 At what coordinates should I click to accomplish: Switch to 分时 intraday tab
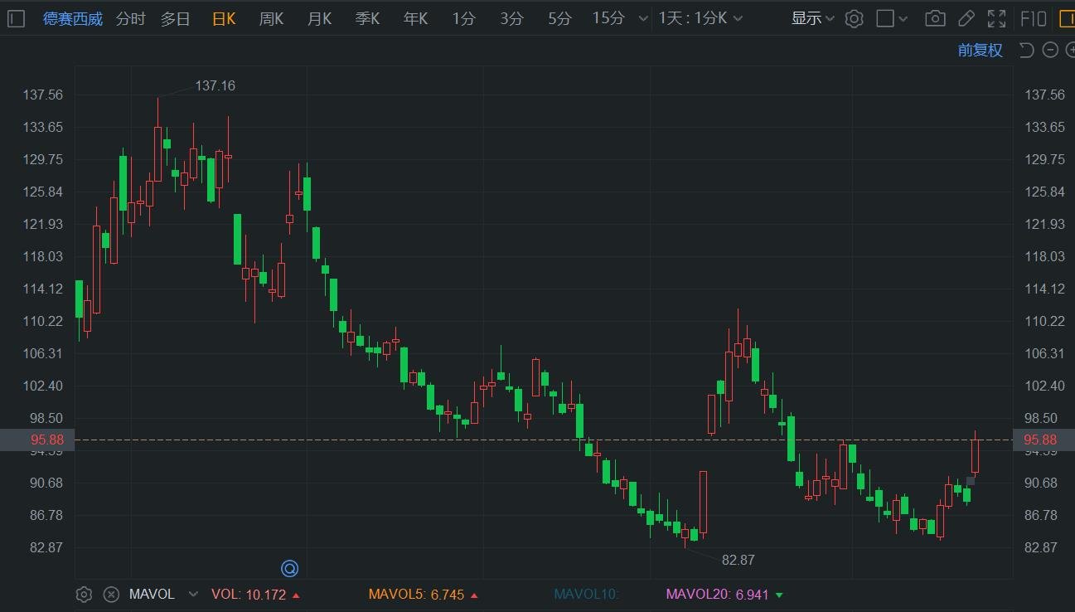[x=130, y=18]
